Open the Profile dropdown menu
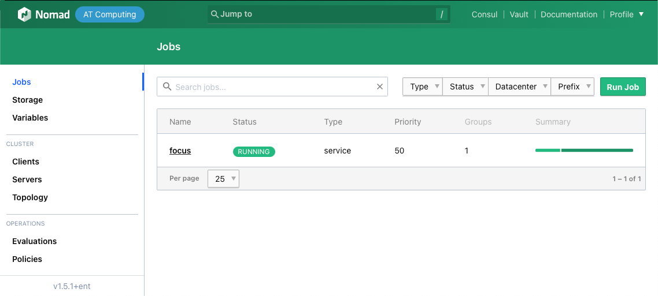 pyautogui.click(x=627, y=14)
